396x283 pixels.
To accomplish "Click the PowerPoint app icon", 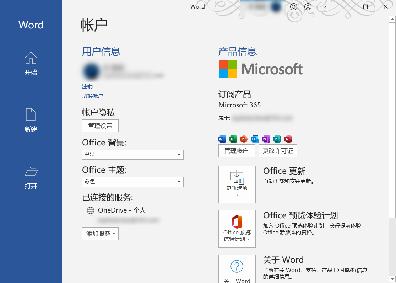I will click(244, 139).
